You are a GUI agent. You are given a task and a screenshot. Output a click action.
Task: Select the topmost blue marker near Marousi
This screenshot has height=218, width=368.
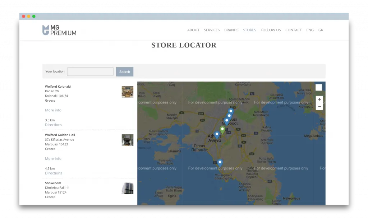coord(231,111)
